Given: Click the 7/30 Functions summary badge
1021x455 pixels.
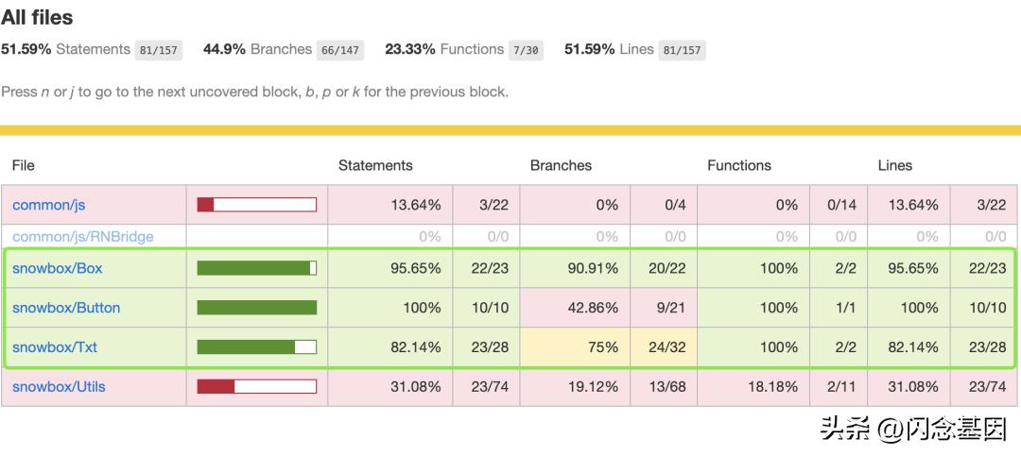Looking at the screenshot, I should [x=526, y=50].
